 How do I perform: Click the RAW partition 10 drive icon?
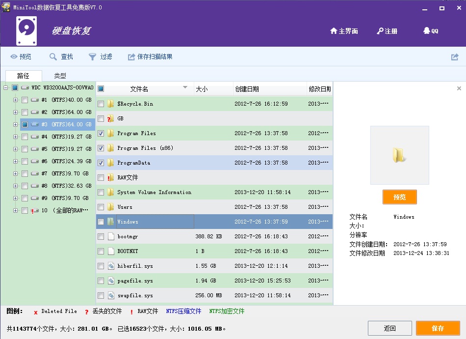pyautogui.click(x=35, y=210)
